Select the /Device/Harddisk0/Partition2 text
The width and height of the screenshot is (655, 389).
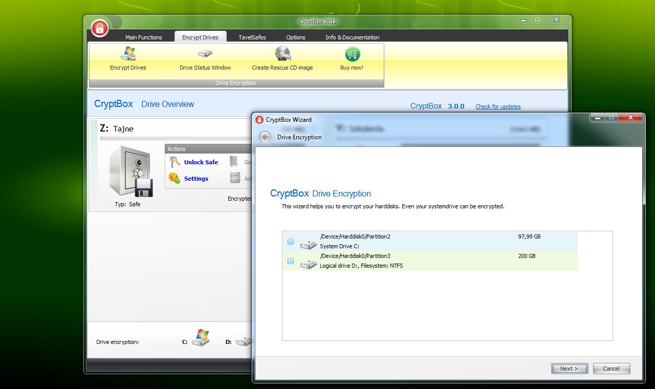[355, 236]
